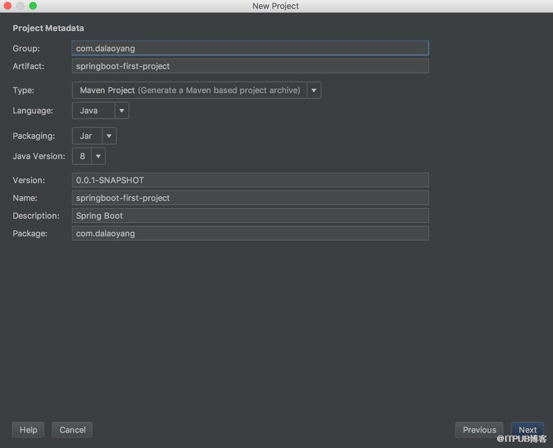Expand the Java Version dropdown
553x448 pixels.
pos(98,156)
